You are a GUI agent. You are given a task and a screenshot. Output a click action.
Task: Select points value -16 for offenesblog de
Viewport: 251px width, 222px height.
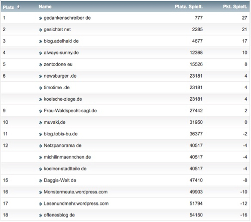[243, 215]
